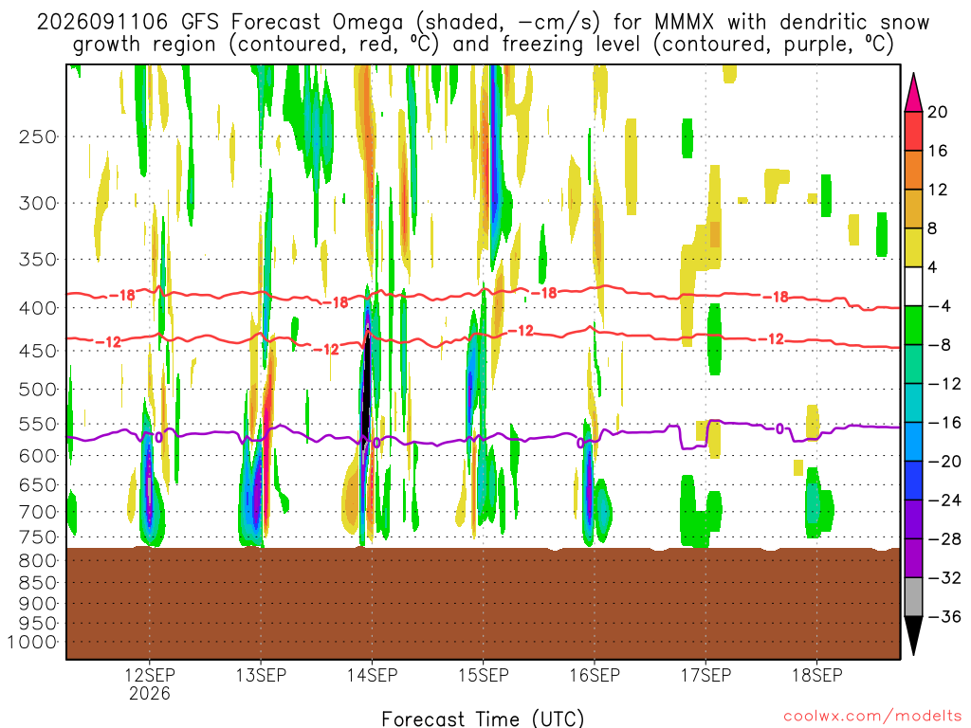
Task: Click the 250 pressure level label
Action: click(x=38, y=136)
